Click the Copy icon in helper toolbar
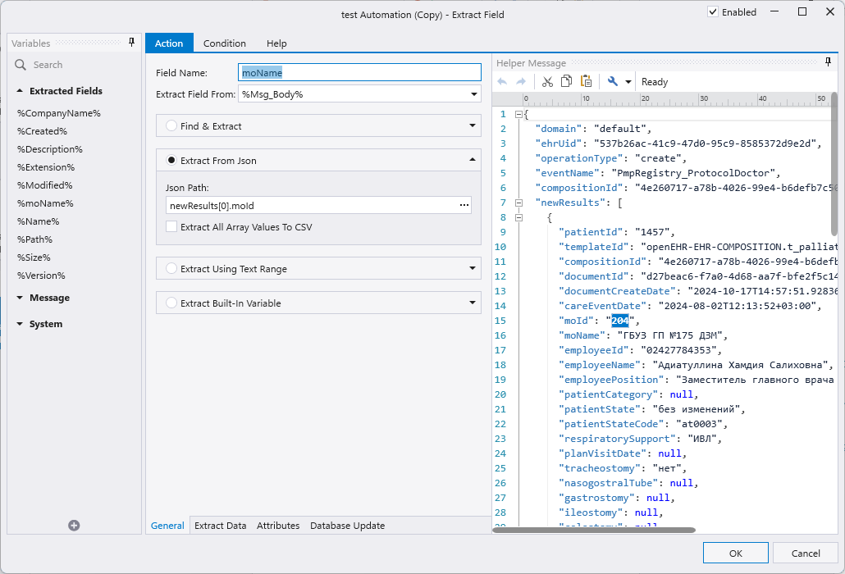845x574 pixels. 566,81
